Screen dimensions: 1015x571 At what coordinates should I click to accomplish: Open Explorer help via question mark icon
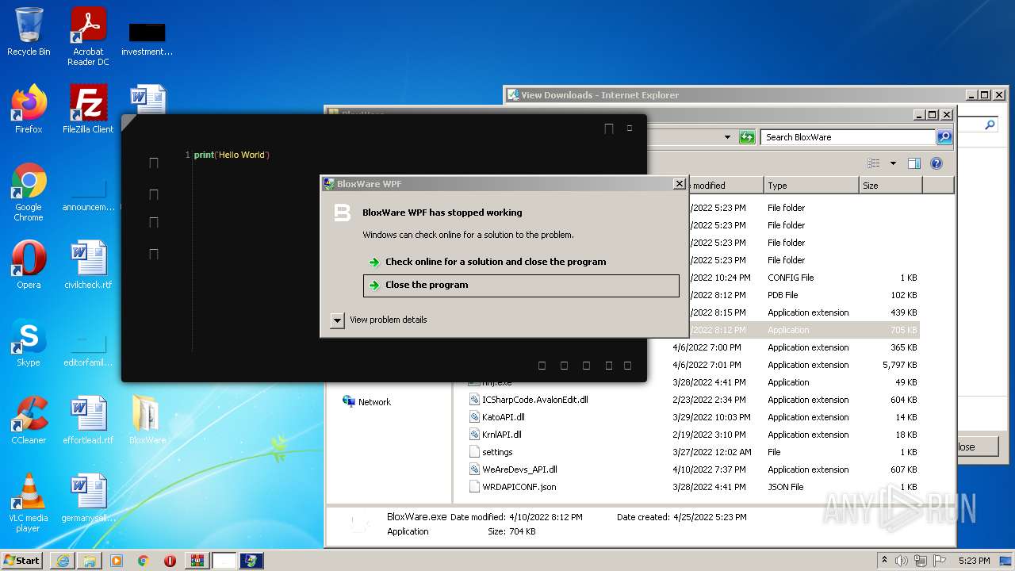(x=936, y=163)
